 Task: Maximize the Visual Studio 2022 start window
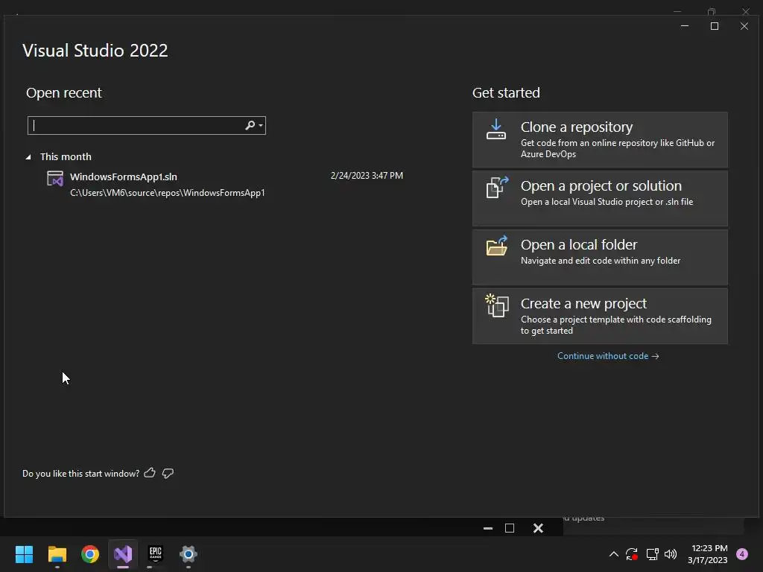(715, 26)
